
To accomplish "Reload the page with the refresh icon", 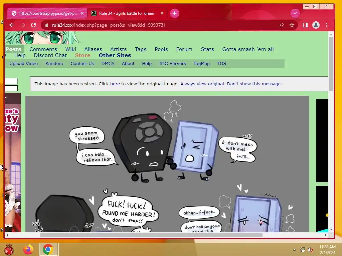I will click(33, 25).
